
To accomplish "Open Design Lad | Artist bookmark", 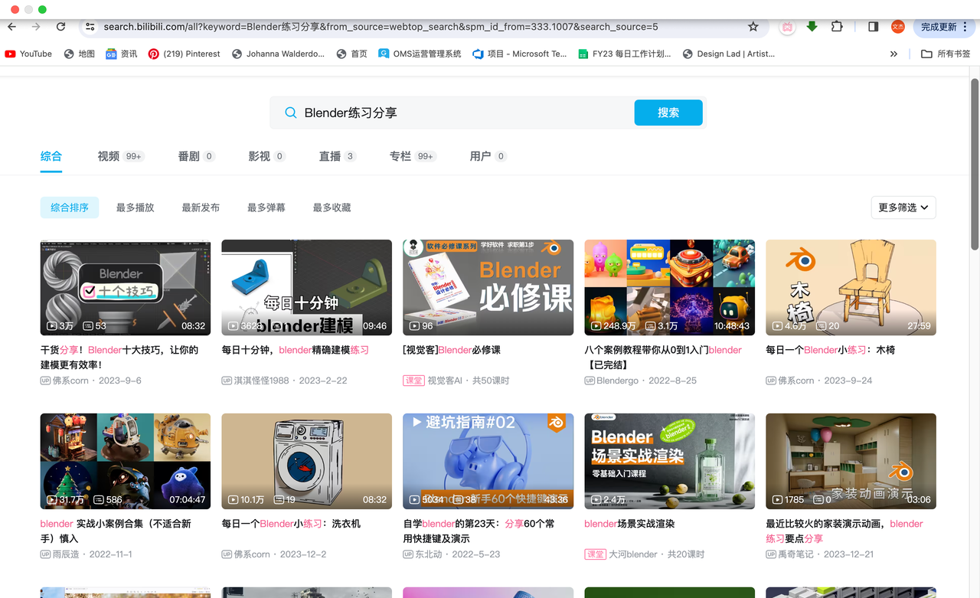I will click(x=728, y=54).
